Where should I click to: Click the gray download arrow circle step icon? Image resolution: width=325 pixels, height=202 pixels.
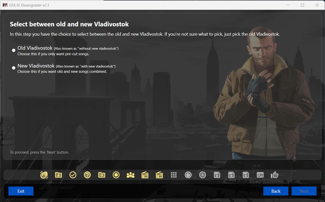click(202, 175)
